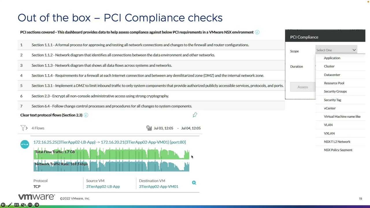The image size is (370, 208).
Task: Click the 'Duration' label in PCI Compliance
Action: click(297, 66)
